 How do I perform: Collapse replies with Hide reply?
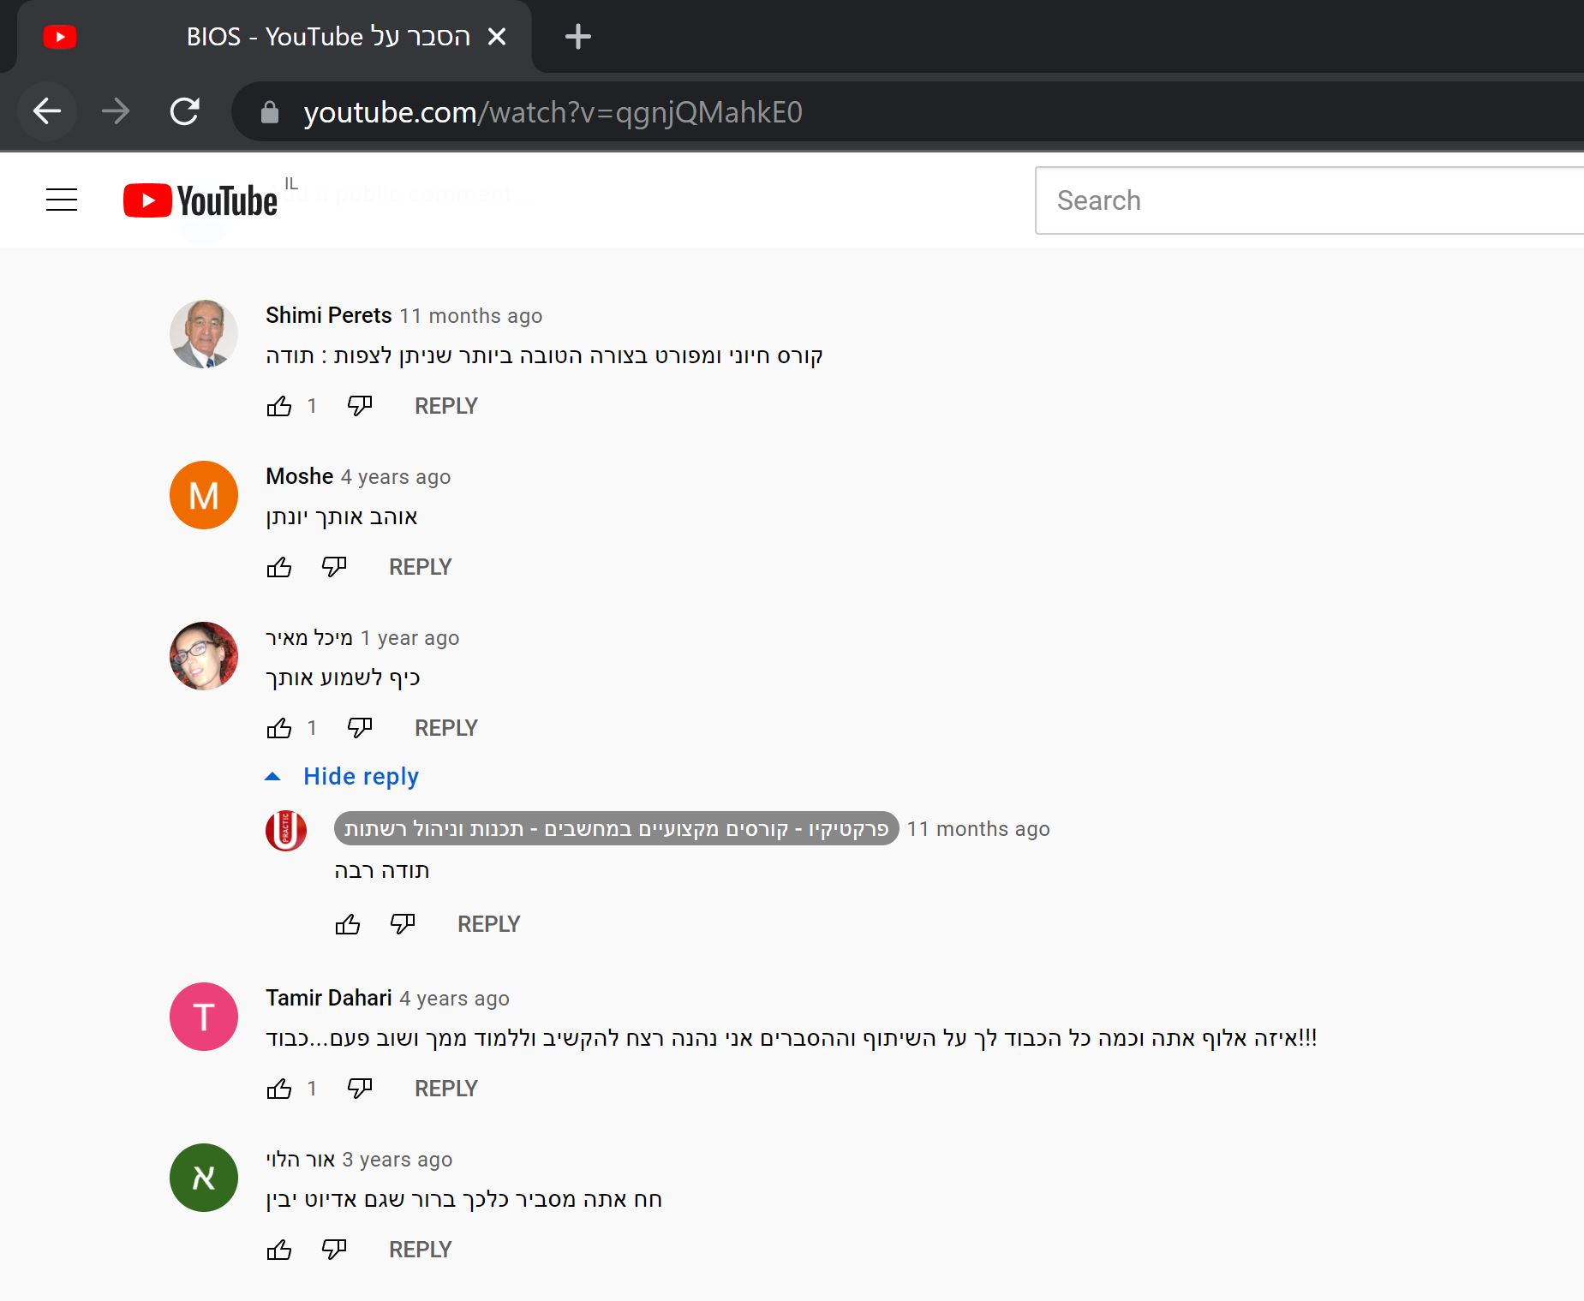(x=361, y=777)
